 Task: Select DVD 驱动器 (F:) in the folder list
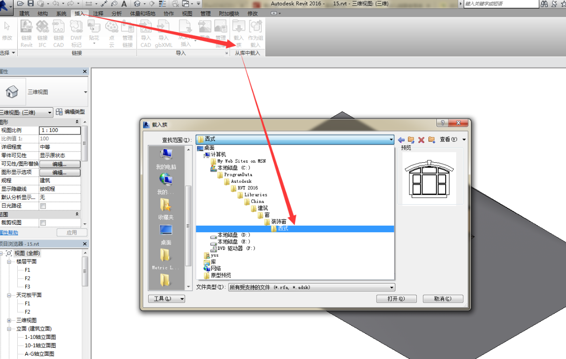point(237,249)
